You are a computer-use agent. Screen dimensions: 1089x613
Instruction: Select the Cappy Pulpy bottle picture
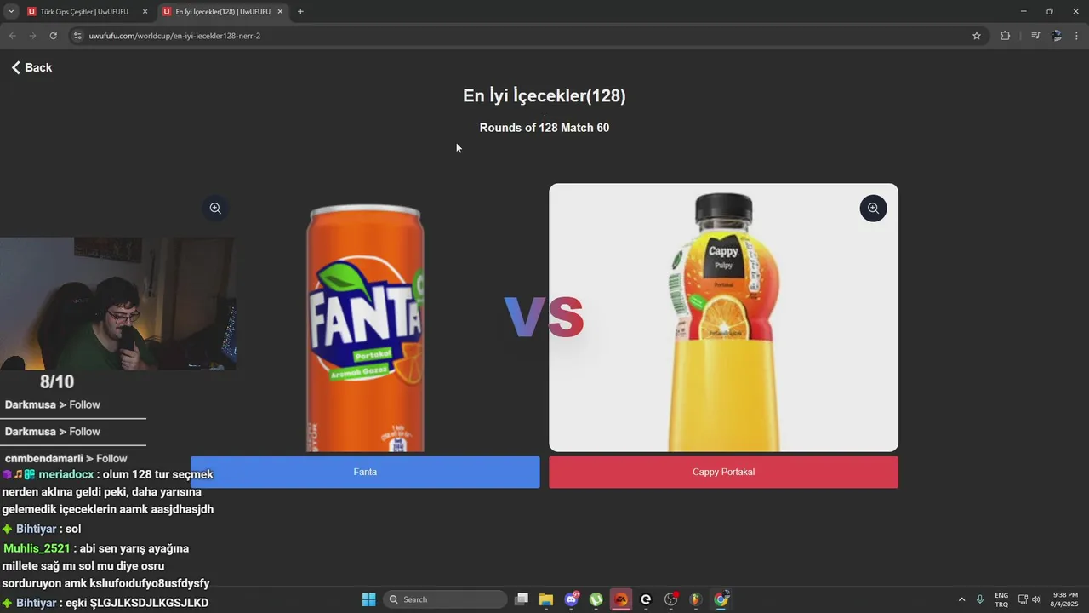723,318
